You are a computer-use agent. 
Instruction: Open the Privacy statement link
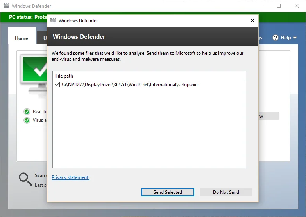pos(70,177)
